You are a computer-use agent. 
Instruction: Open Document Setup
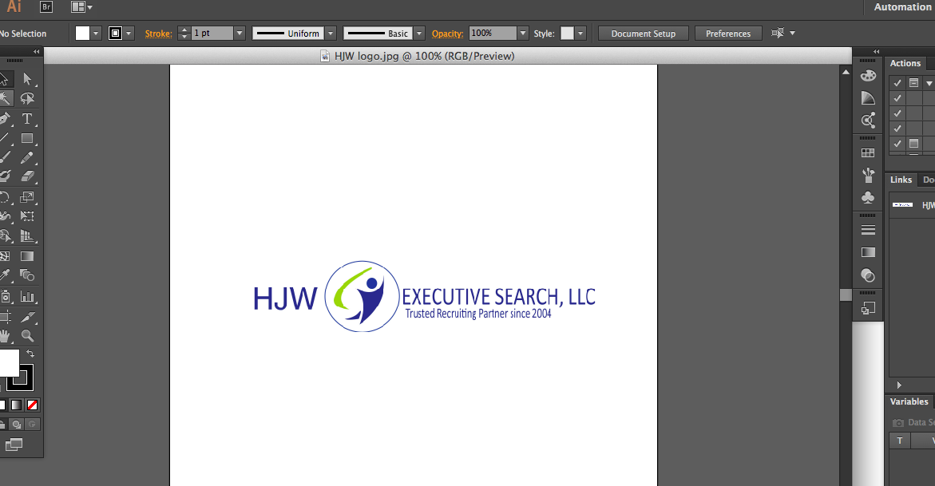click(643, 33)
